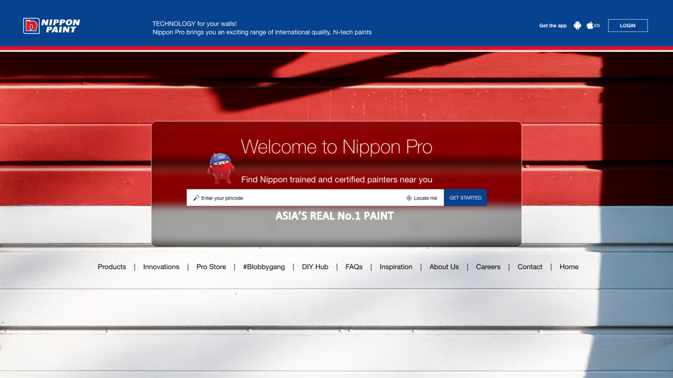Focus the Enter your pincode field
This screenshot has width=673, height=378.
[298, 198]
